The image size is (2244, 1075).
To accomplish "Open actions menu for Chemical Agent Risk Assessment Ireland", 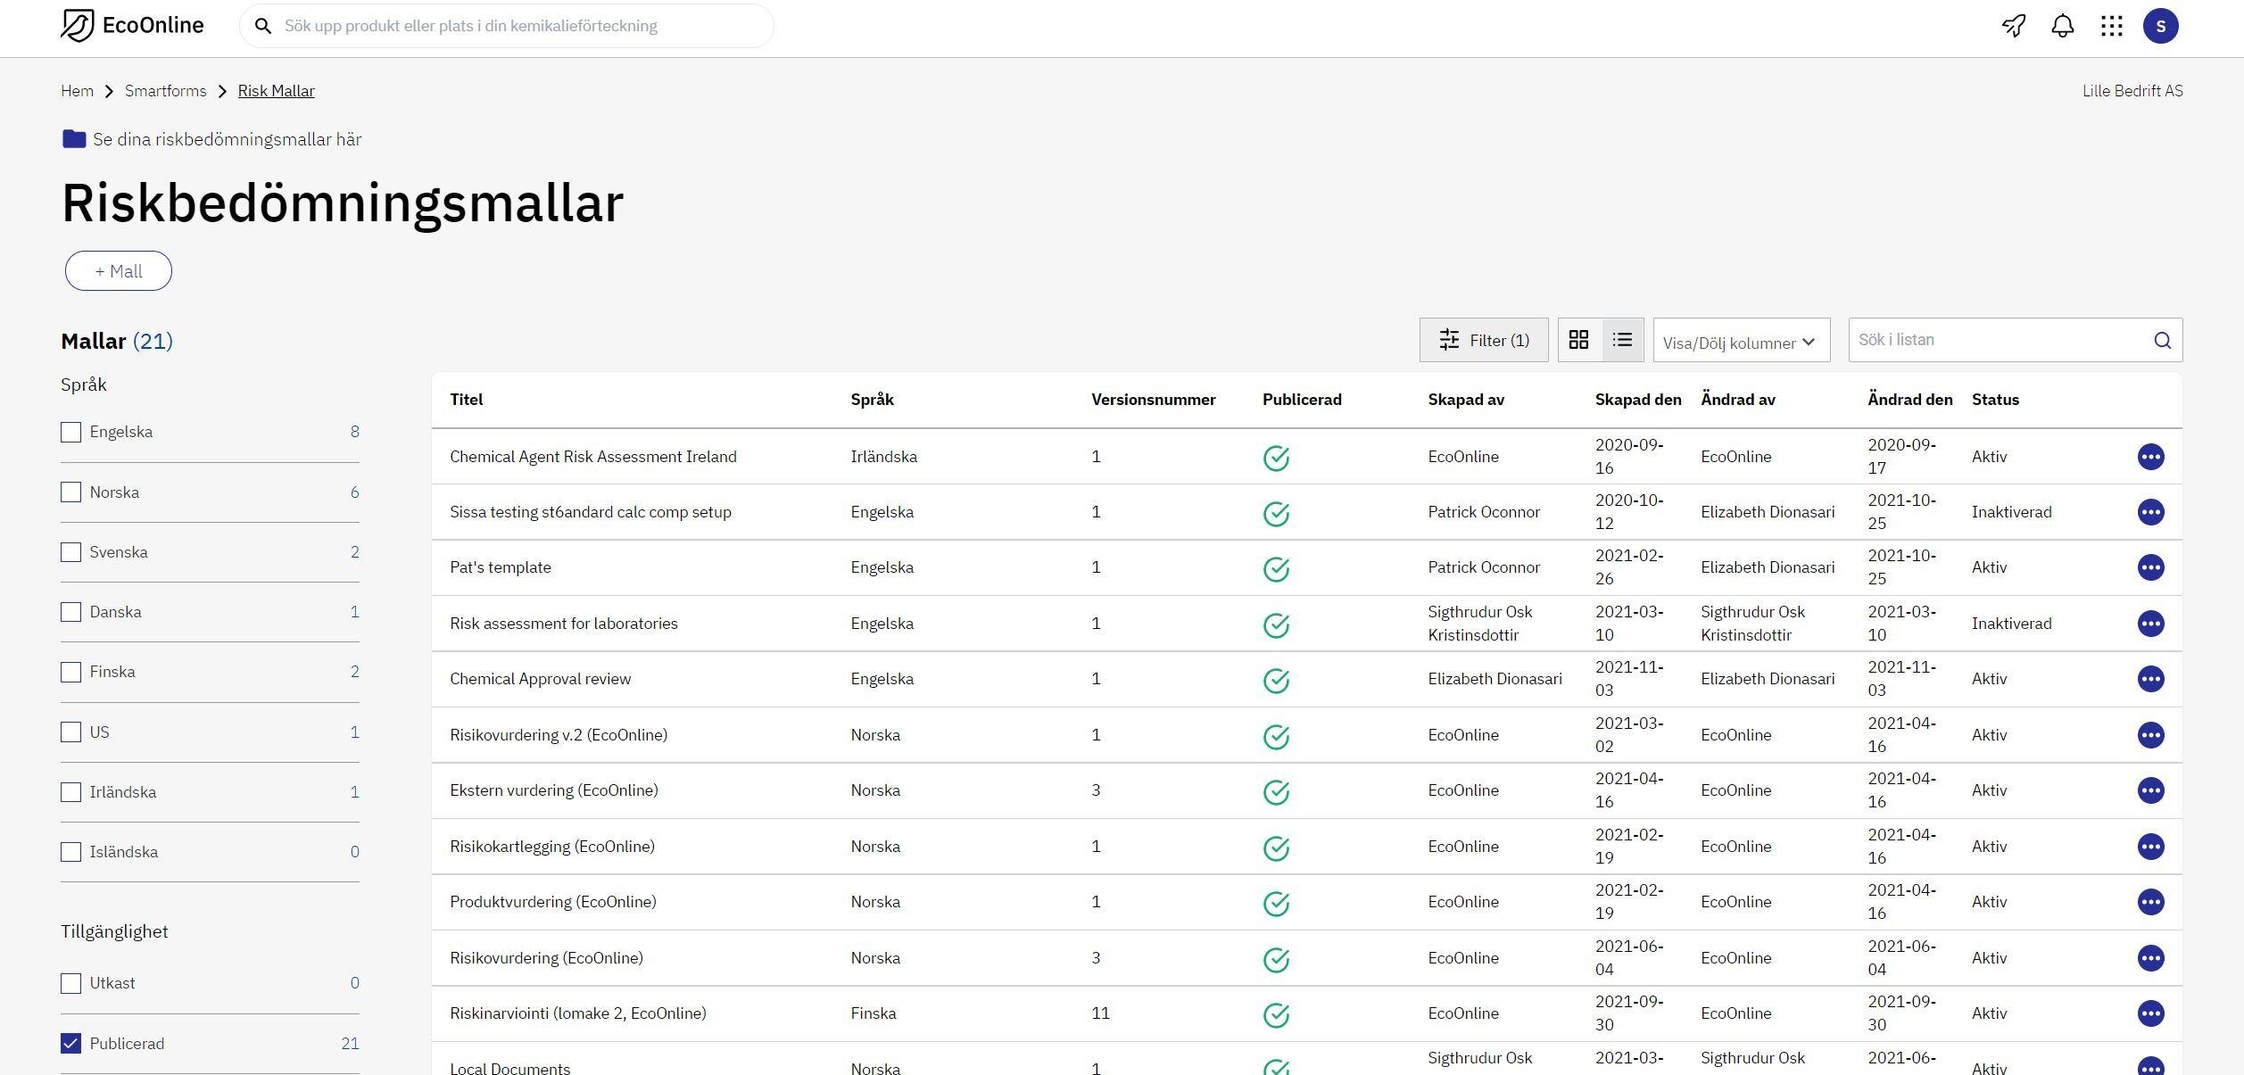I will tap(2151, 457).
